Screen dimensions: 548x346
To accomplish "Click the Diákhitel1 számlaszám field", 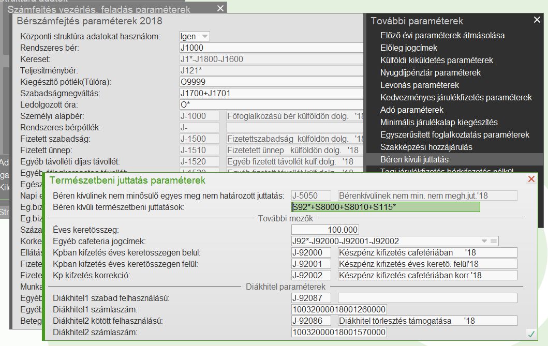I will coord(338,309).
